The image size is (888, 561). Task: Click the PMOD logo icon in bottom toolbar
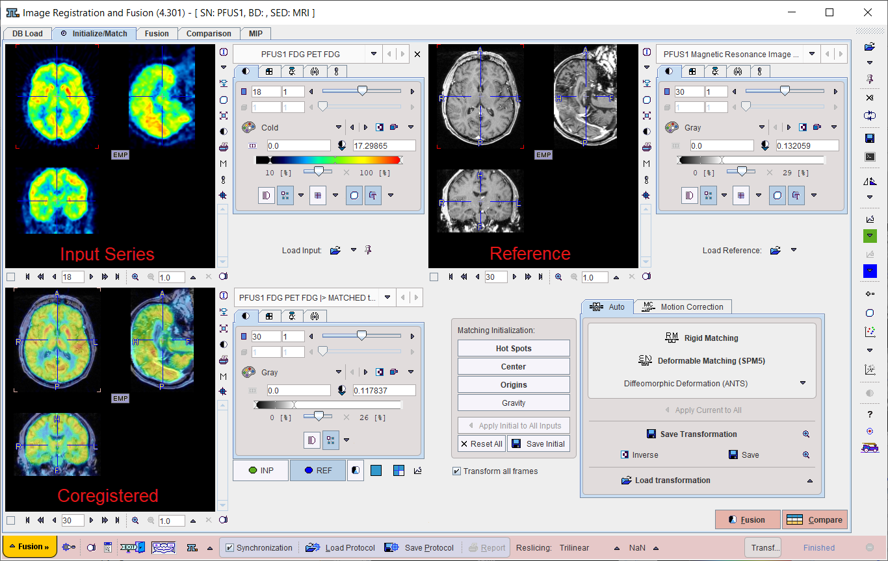click(192, 547)
